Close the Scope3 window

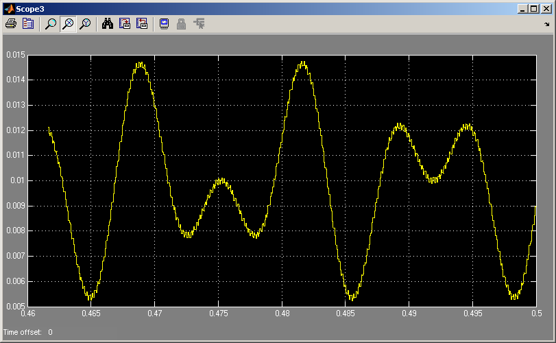tap(546, 9)
